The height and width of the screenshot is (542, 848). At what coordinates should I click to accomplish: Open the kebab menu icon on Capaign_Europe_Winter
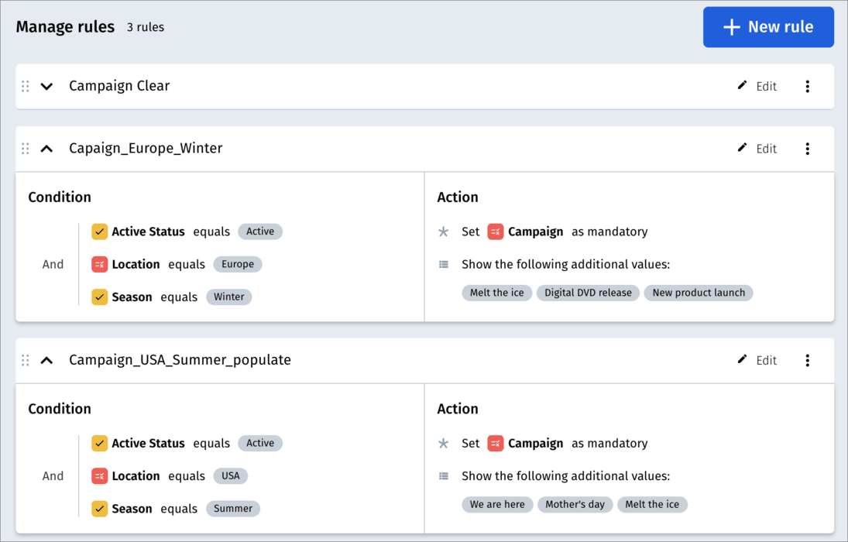(x=807, y=148)
